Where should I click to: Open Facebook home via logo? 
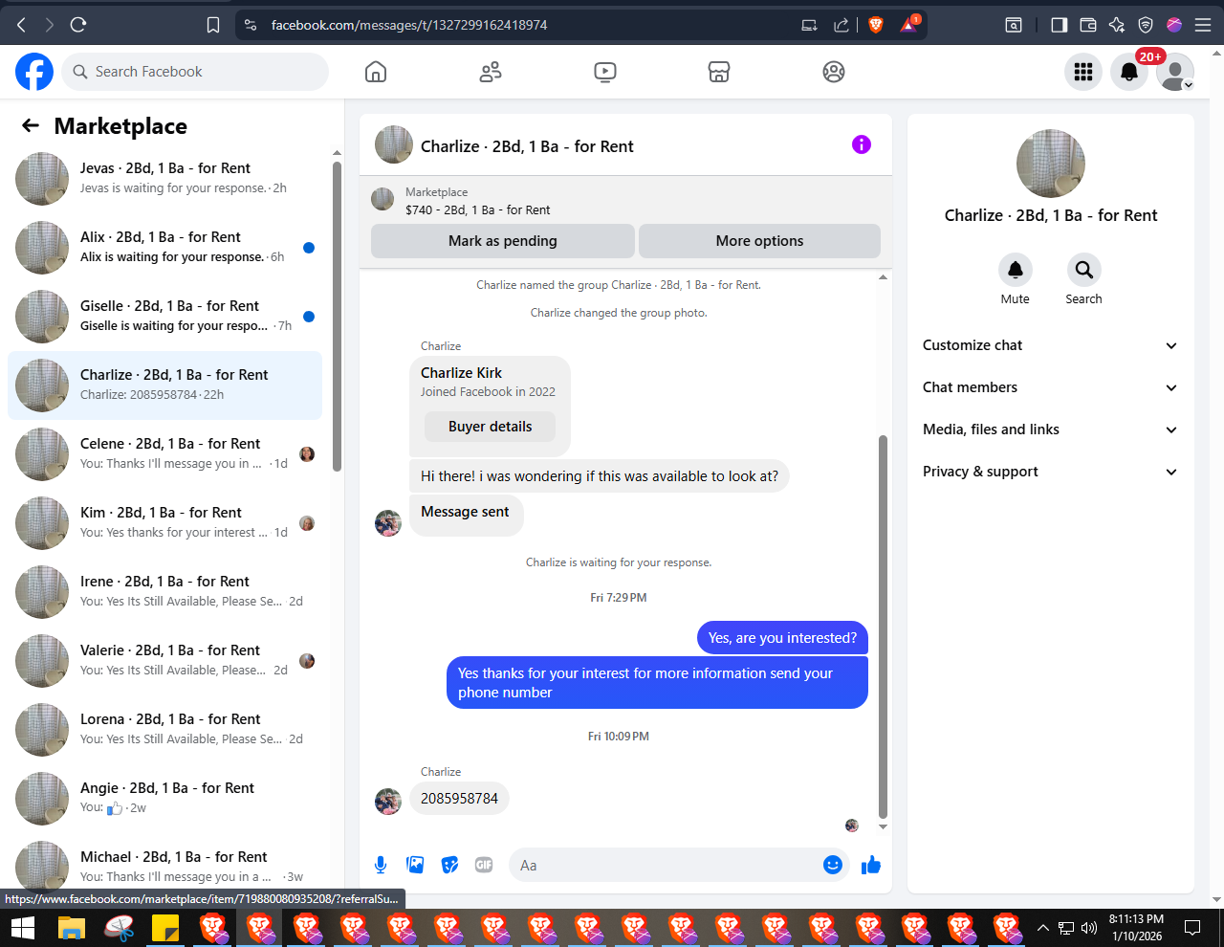click(34, 72)
